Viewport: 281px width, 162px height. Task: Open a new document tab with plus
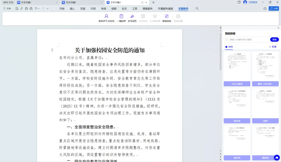click(x=153, y=3)
